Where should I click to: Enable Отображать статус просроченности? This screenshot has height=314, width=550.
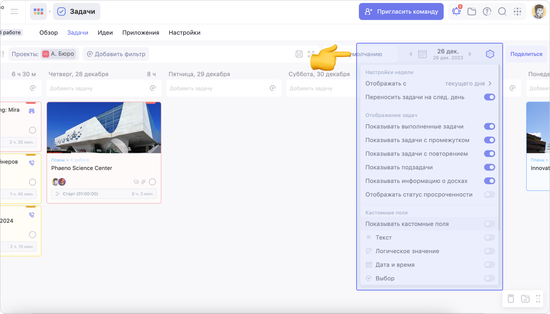[x=489, y=195]
